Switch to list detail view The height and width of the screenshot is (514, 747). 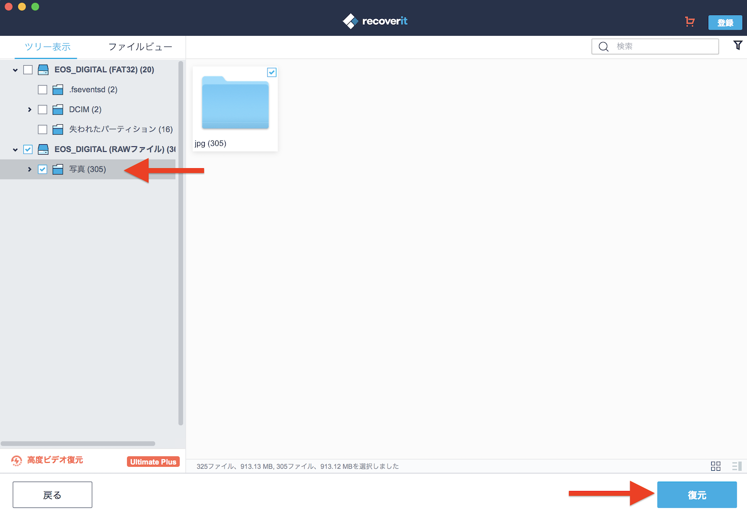pyautogui.click(x=737, y=466)
